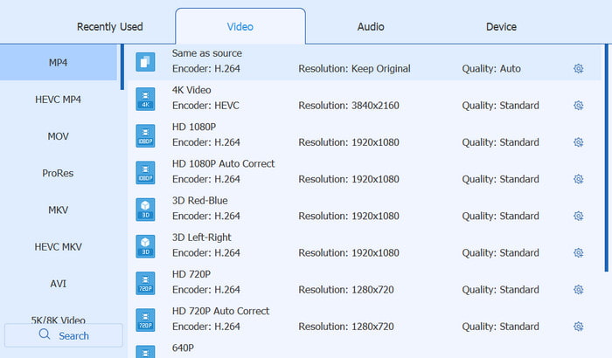This screenshot has height=358, width=612.
Task: Switch to the Video tab
Action: click(x=240, y=26)
